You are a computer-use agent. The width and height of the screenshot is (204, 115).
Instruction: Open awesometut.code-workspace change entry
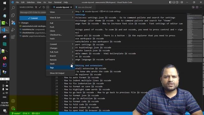click(33, 26)
